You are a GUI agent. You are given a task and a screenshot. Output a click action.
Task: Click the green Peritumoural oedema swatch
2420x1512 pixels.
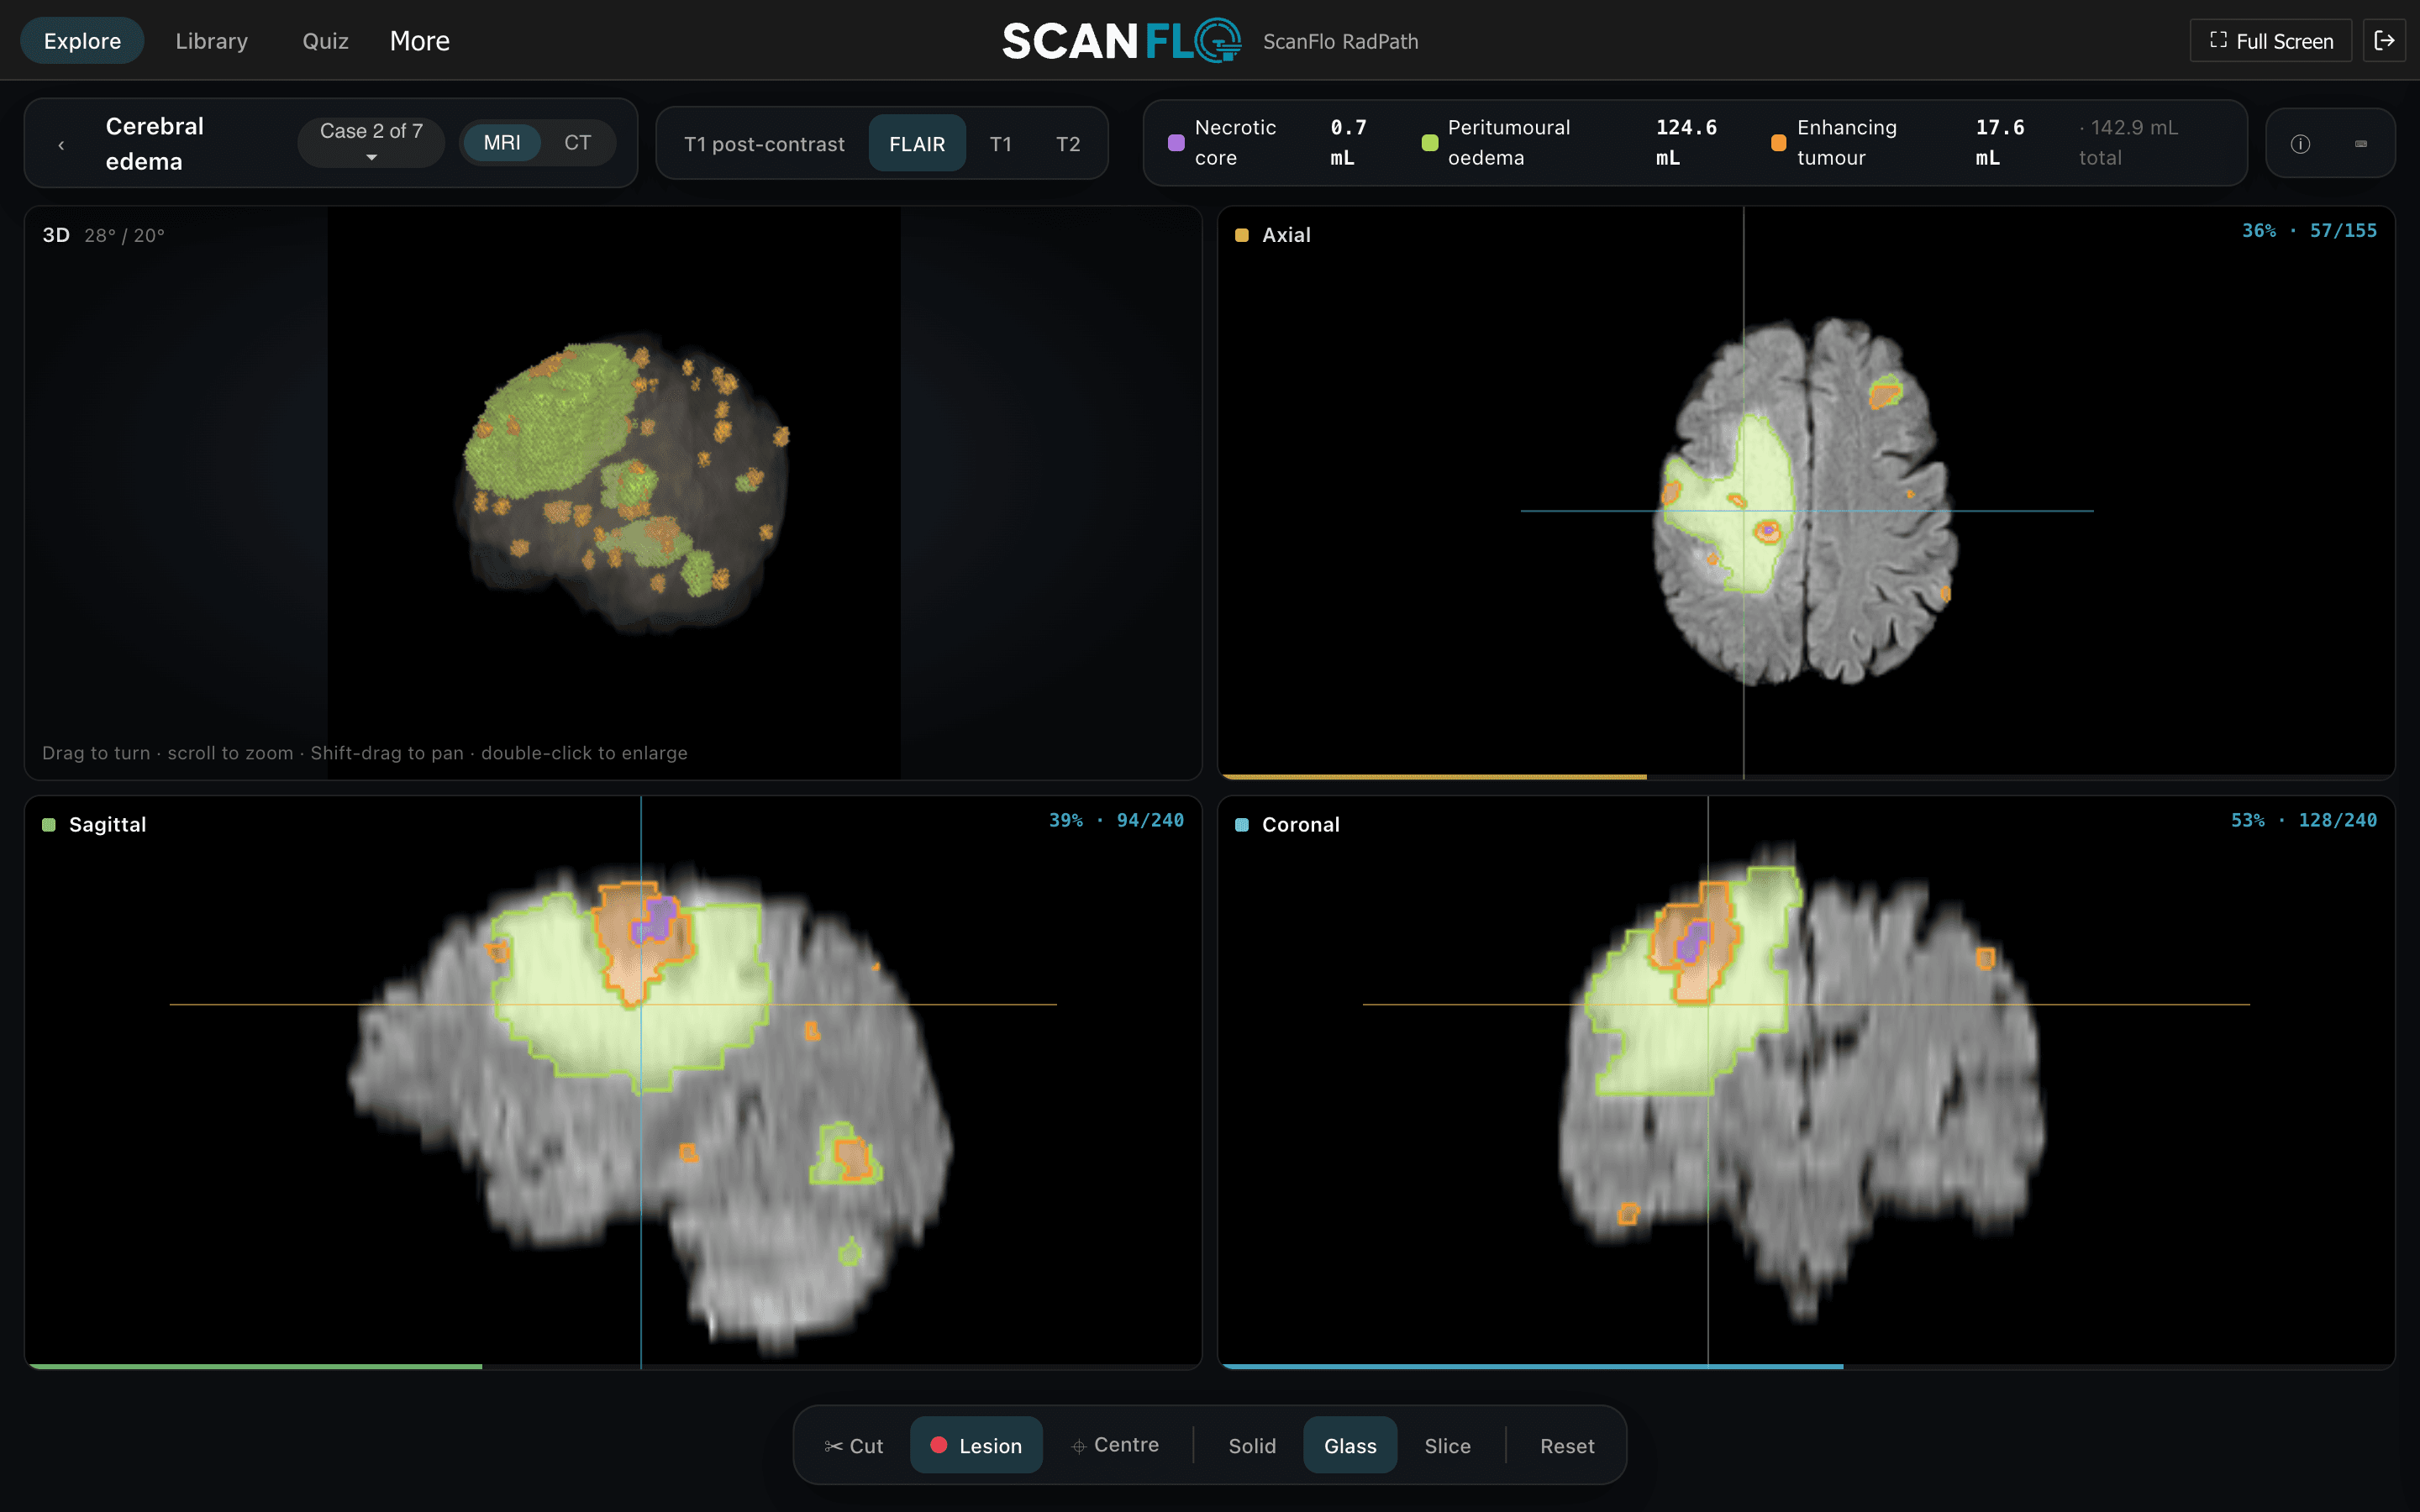1430,143
